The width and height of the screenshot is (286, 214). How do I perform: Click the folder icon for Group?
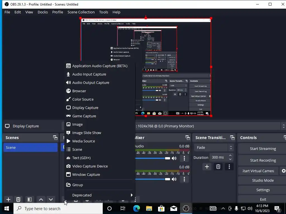68,185
